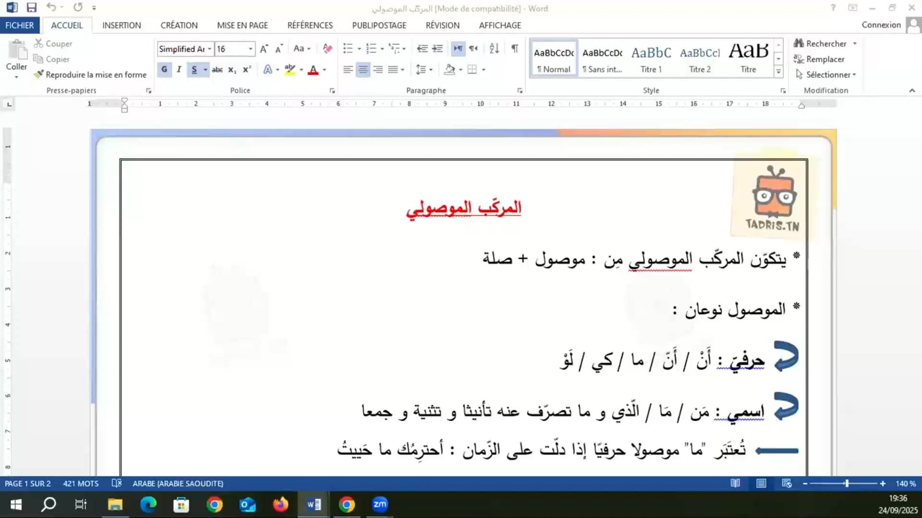Click the zoom slider handle in status bar
This screenshot has width=922, height=518.
[847, 483]
